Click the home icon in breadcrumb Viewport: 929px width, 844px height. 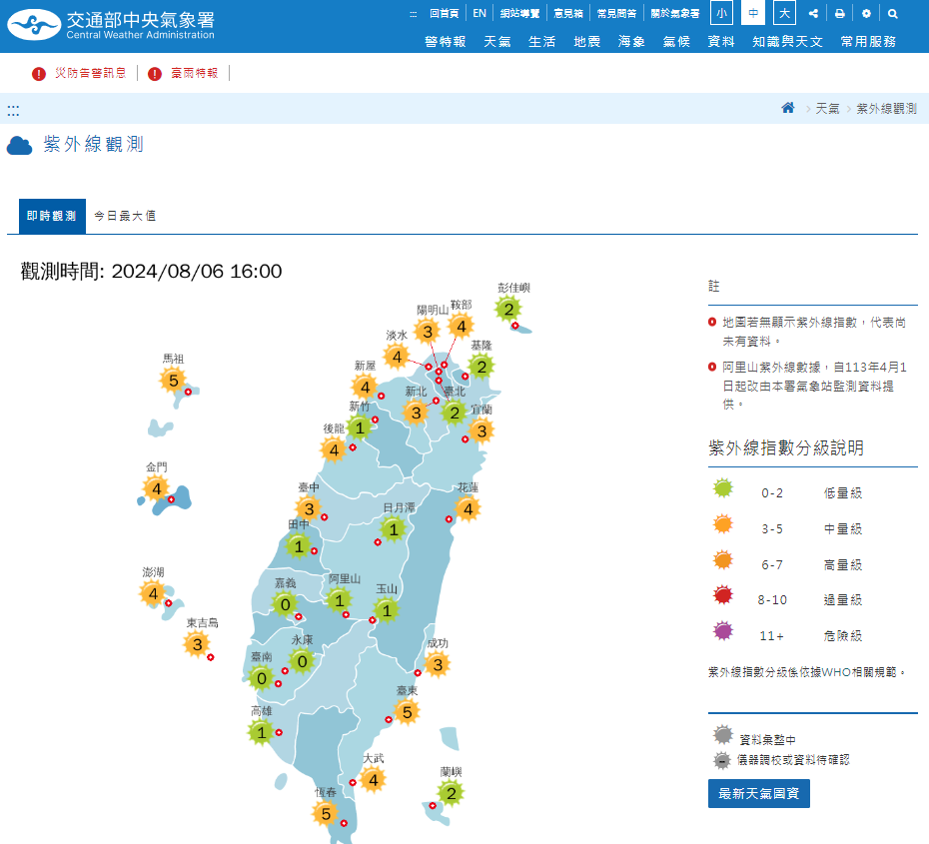788,108
